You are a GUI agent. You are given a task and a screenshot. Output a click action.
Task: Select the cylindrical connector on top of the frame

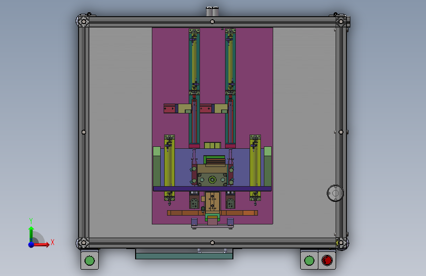click(212, 12)
